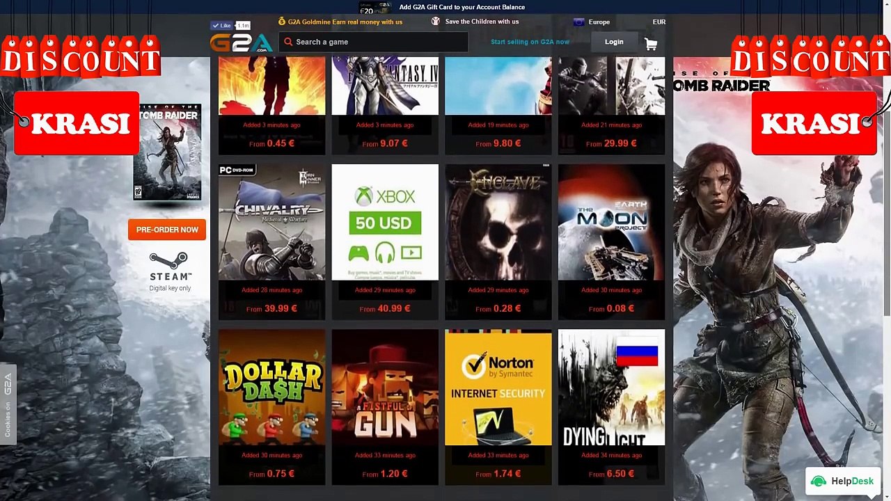Click the Facebook Like button
This screenshot has width=891, height=501.
click(221, 26)
